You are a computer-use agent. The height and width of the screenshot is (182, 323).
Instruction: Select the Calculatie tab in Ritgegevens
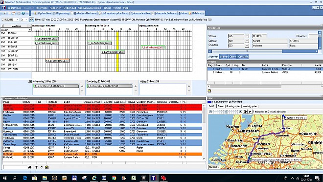pos(243,57)
